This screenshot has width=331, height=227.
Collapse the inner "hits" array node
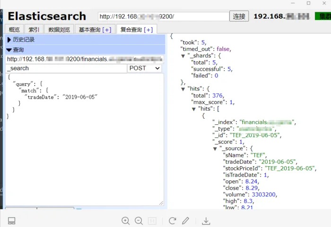[194, 109]
